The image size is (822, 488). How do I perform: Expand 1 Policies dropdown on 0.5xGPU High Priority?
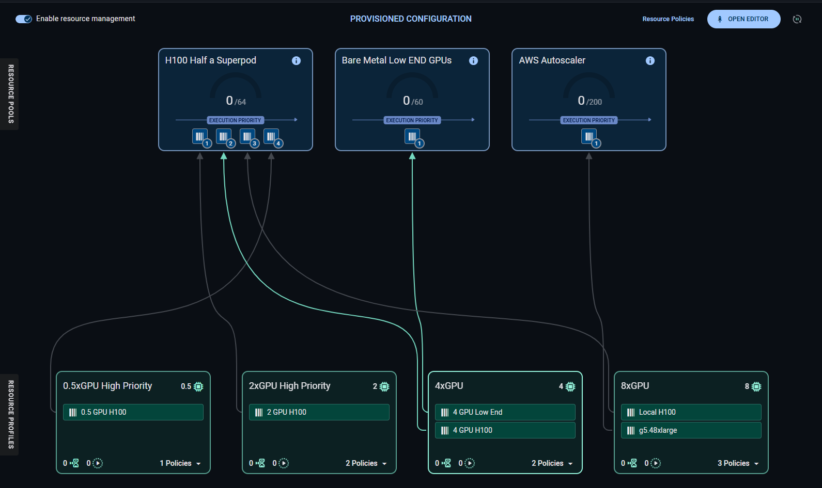[x=180, y=463]
